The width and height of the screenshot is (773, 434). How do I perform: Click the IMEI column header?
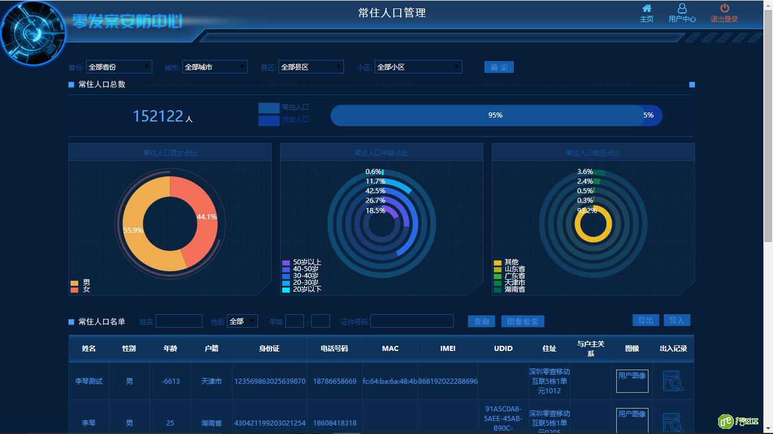[x=448, y=349]
